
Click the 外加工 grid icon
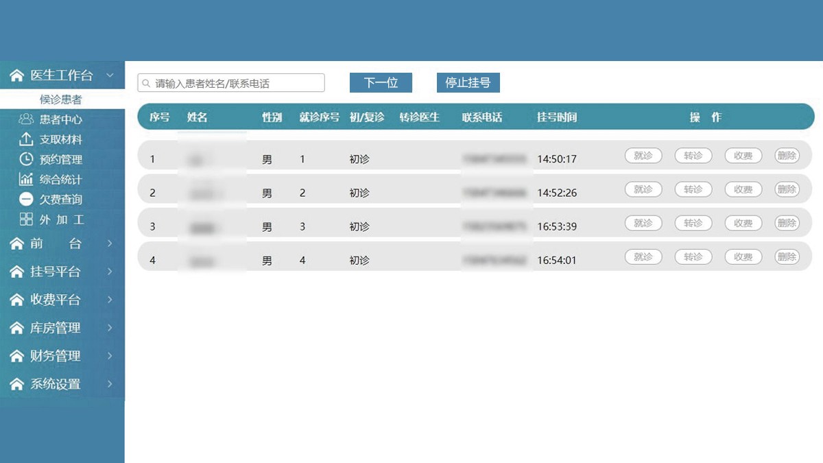point(26,219)
